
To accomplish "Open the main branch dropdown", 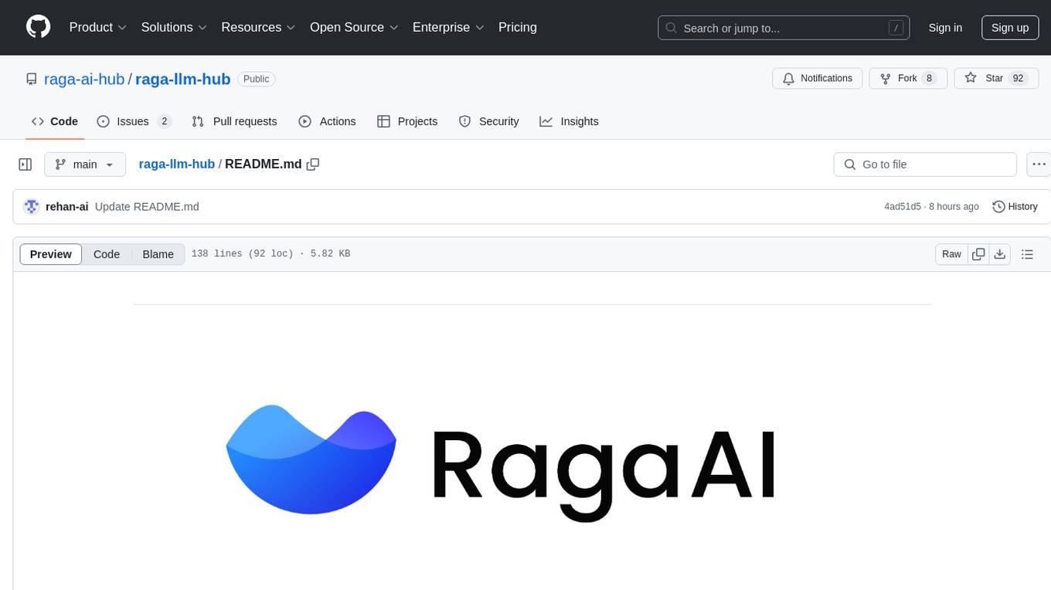I will tap(84, 164).
